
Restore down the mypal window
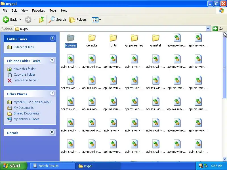pos(217,4)
